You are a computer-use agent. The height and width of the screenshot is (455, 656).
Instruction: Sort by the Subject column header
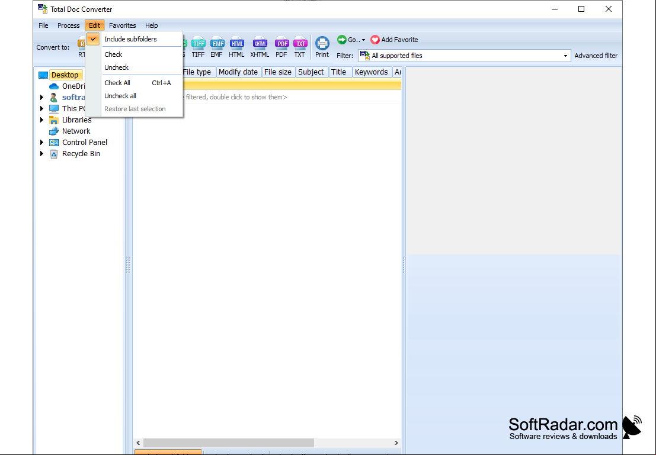pyautogui.click(x=311, y=72)
